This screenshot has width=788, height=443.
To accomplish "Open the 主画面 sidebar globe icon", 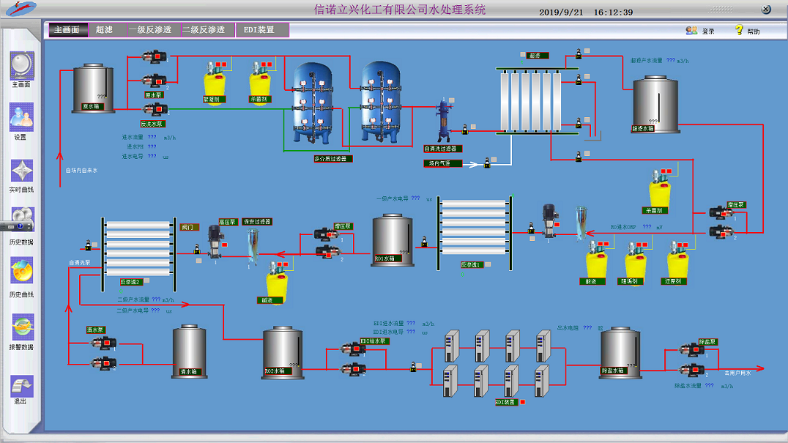I will click(21, 65).
